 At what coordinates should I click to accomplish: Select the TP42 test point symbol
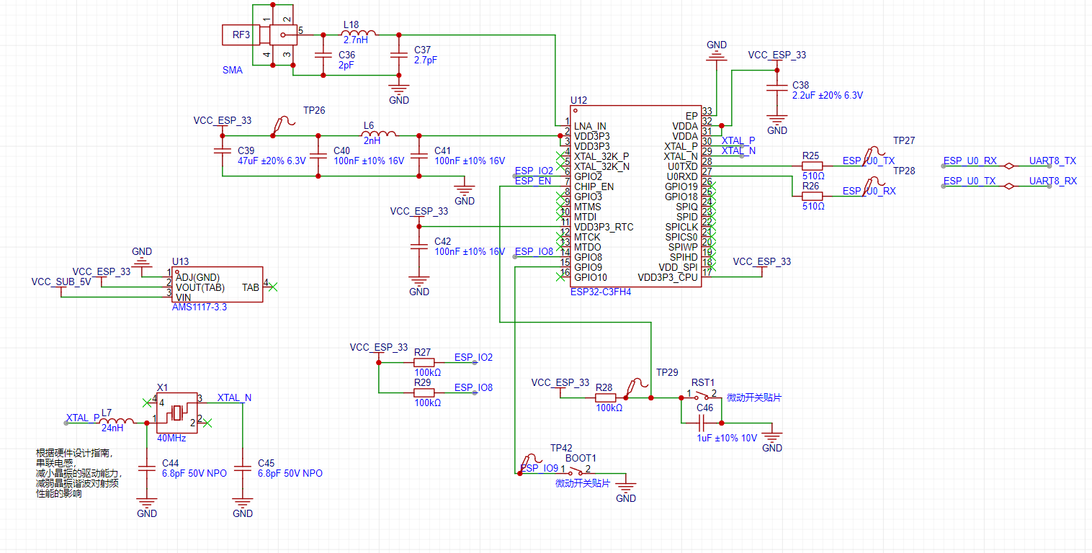click(531, 462)
